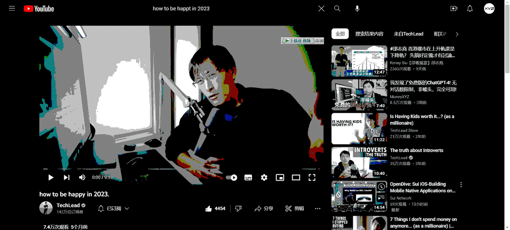Toggle subtitles/captions button
This screenshot has height=230, width=510.
click(x=248, y=178)
